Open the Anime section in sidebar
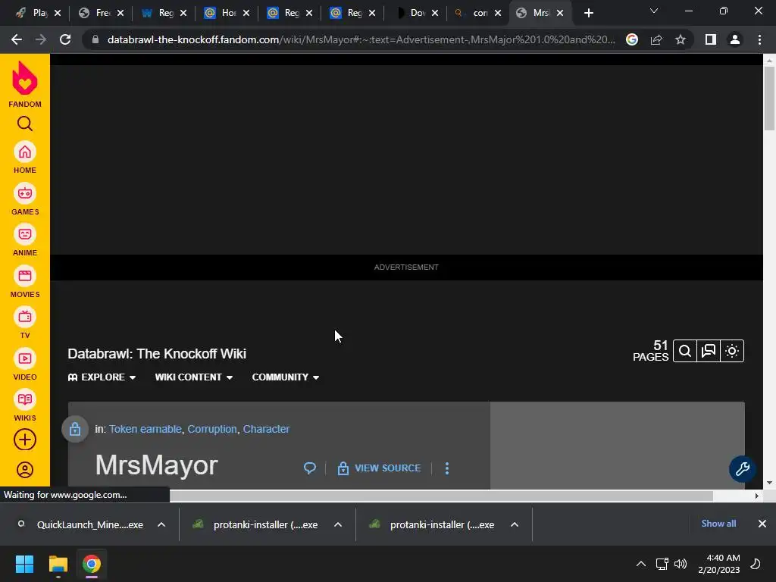The width and height of the screenshot is (776, 582). [25, 240]
